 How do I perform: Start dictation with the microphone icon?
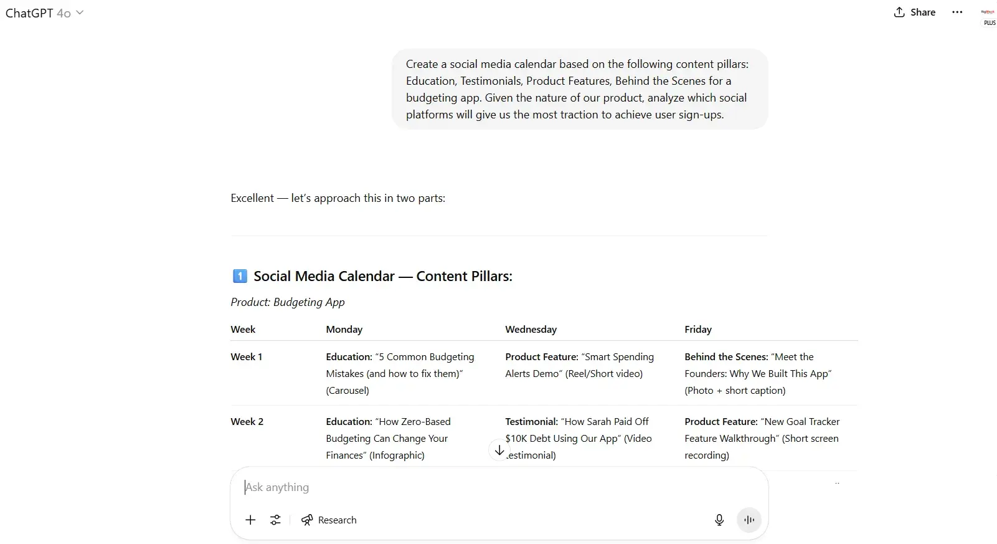(x=719, y=520)
